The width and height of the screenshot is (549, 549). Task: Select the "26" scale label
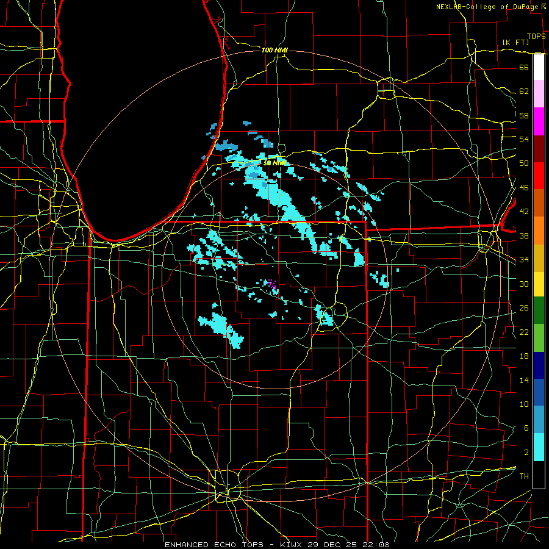pos(524,308)
